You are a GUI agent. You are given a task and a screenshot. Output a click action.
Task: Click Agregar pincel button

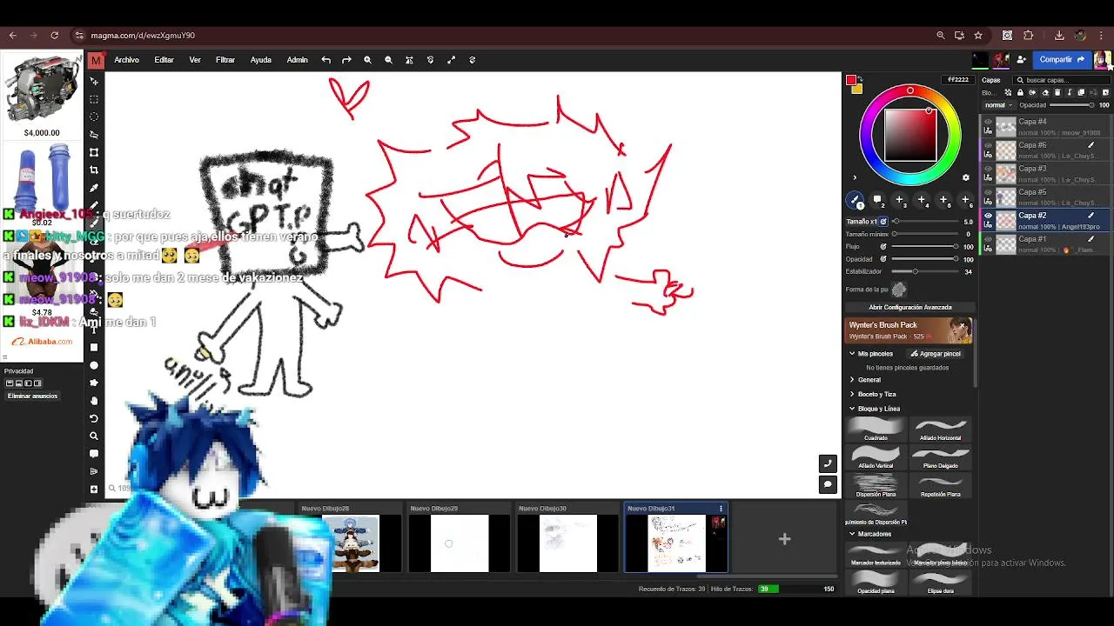click(936, 354)
